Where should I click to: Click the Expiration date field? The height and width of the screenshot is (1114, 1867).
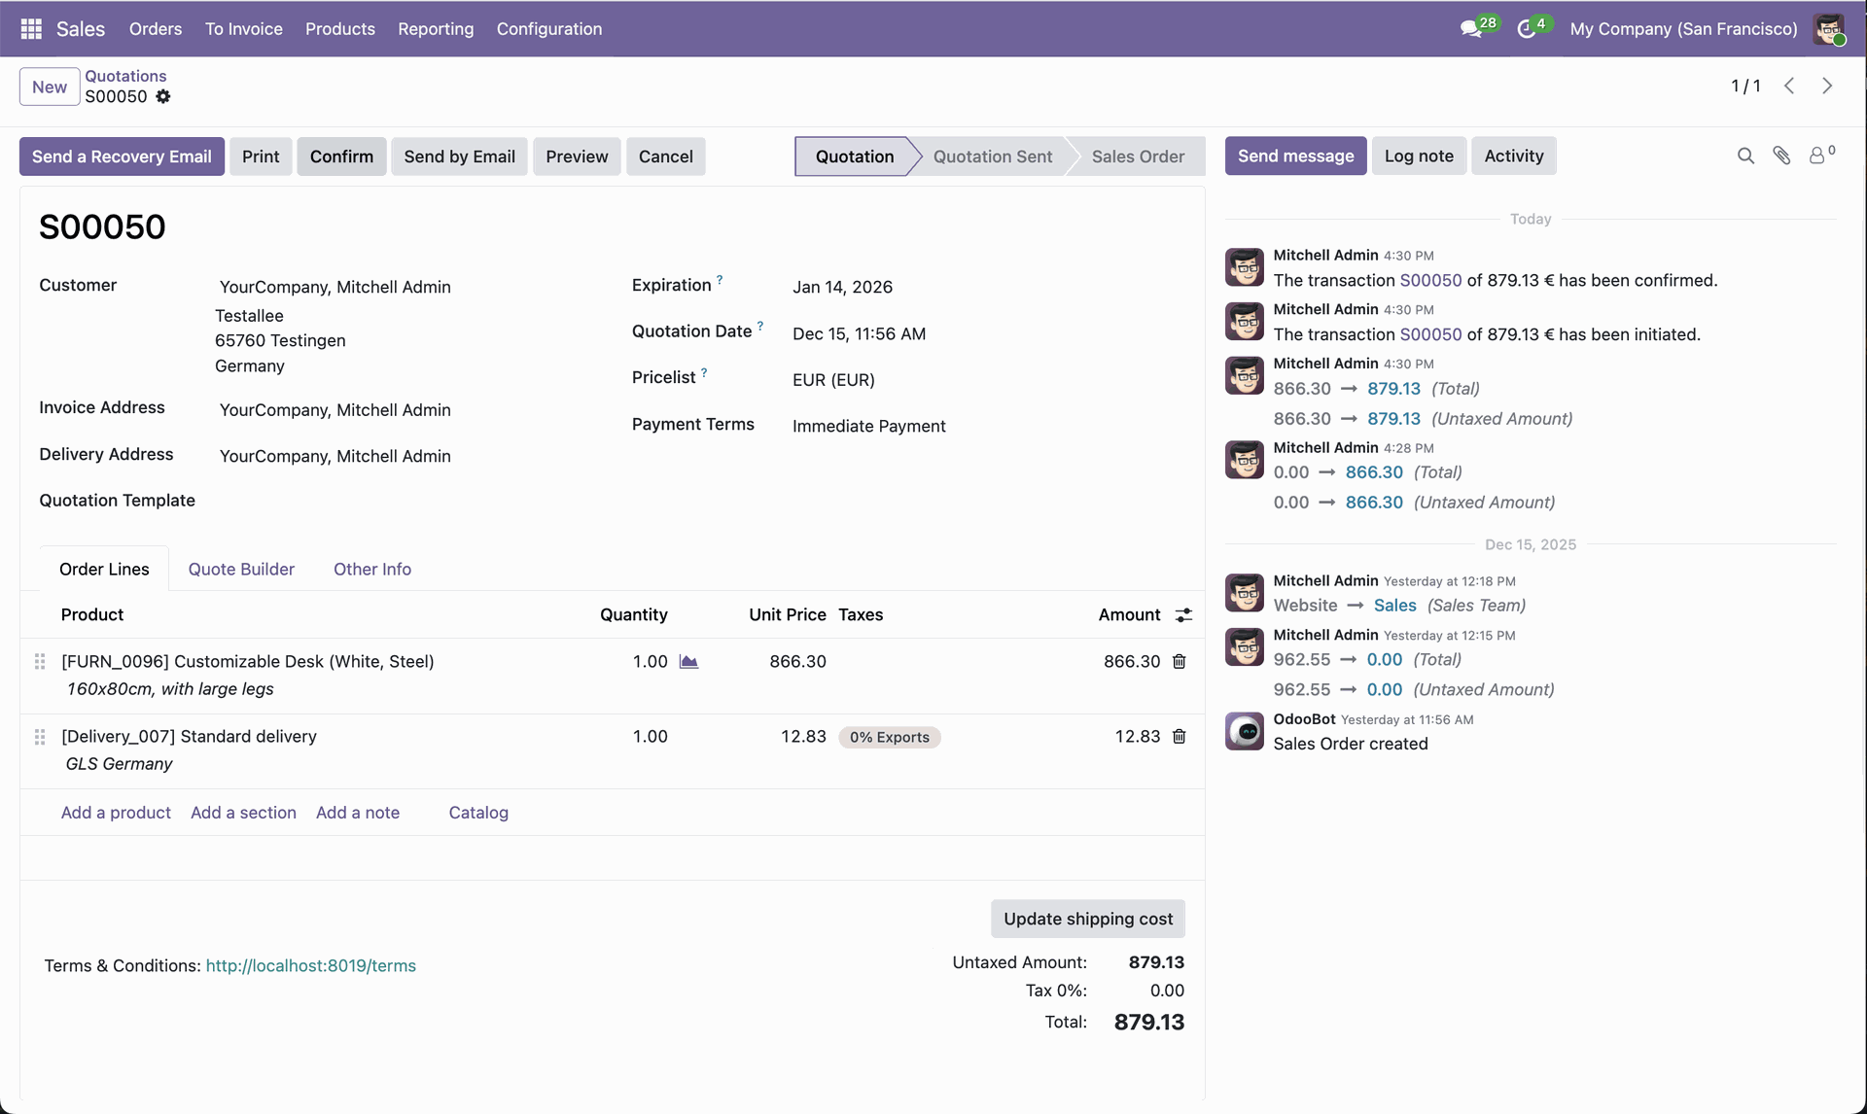coord(842,288)
